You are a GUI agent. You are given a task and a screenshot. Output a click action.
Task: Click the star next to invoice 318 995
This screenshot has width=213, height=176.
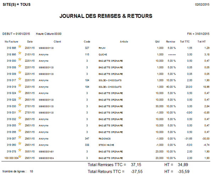tap(20, 54)
